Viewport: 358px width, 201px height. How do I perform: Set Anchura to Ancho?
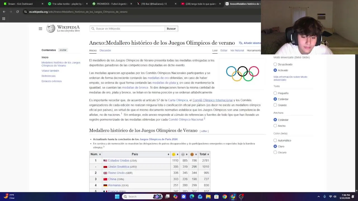click(275, 126)
